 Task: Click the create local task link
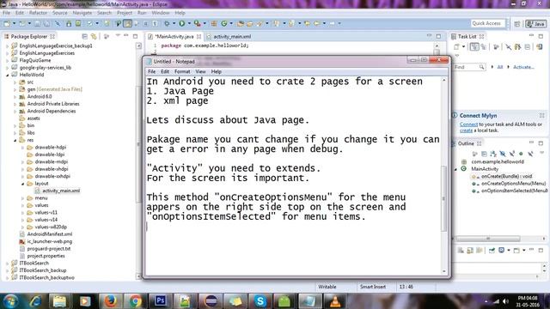[466, 130]
